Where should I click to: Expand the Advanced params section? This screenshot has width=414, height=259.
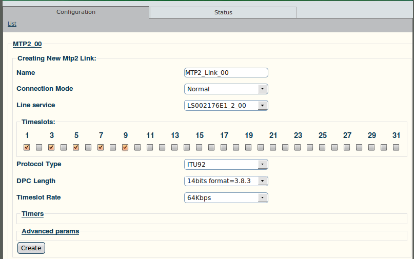tap(50, 231)
